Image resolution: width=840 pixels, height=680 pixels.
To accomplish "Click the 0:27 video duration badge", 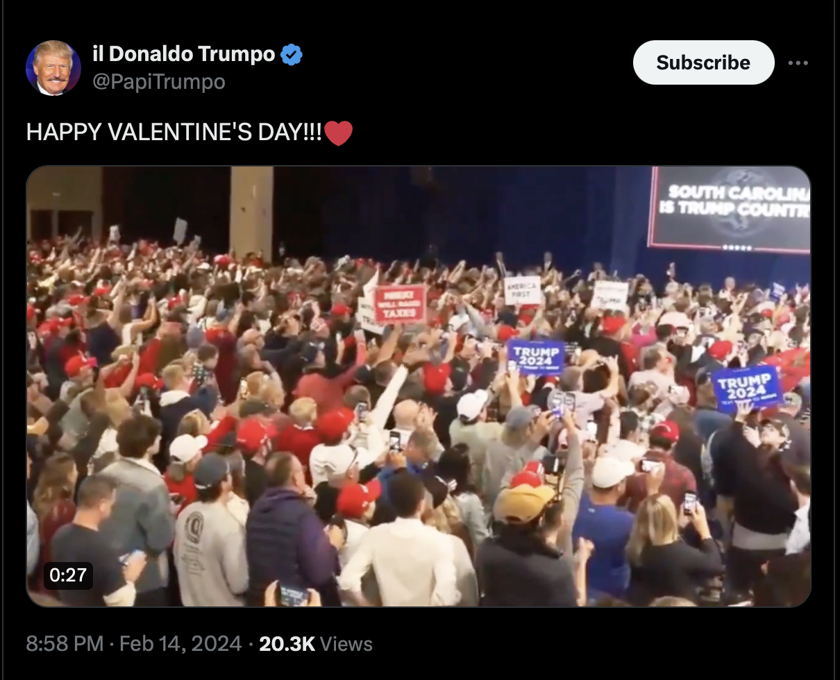I will point(68,575).
